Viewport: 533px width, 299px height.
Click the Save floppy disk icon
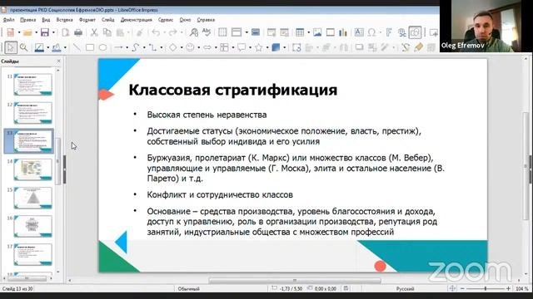coord(45,32)
